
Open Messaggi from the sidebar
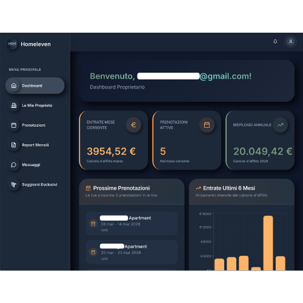point(35,165)
